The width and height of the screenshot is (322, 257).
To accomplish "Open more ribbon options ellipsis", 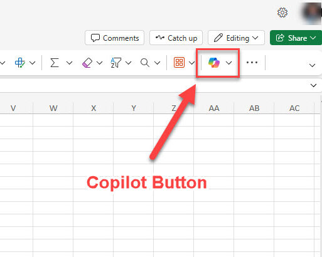I will (252, 63).
